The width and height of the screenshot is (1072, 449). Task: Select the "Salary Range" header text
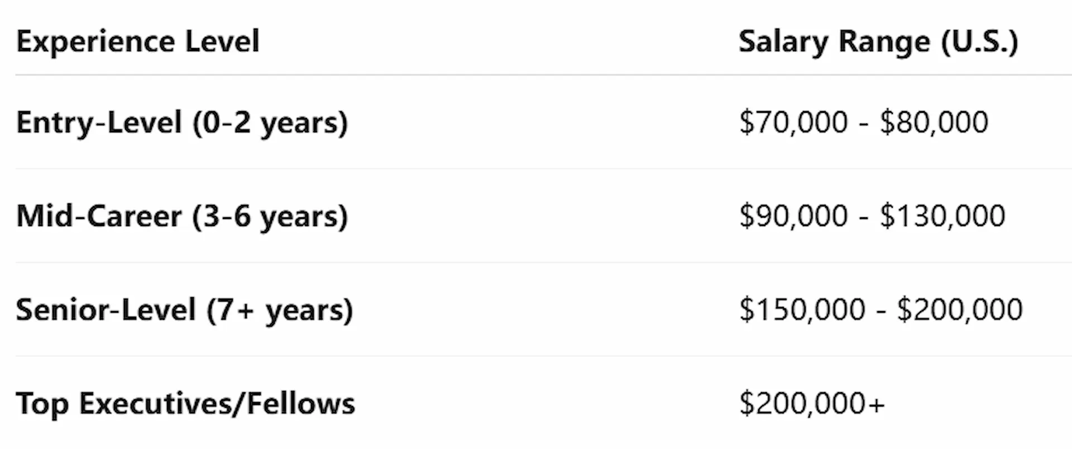(x=834, y=41)
